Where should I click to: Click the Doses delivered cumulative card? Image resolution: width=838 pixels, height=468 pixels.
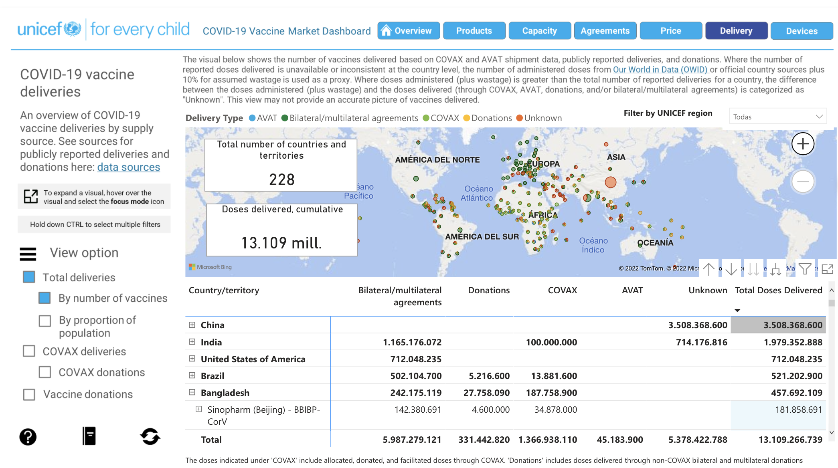pyautogui.click(x=281, y=230)
